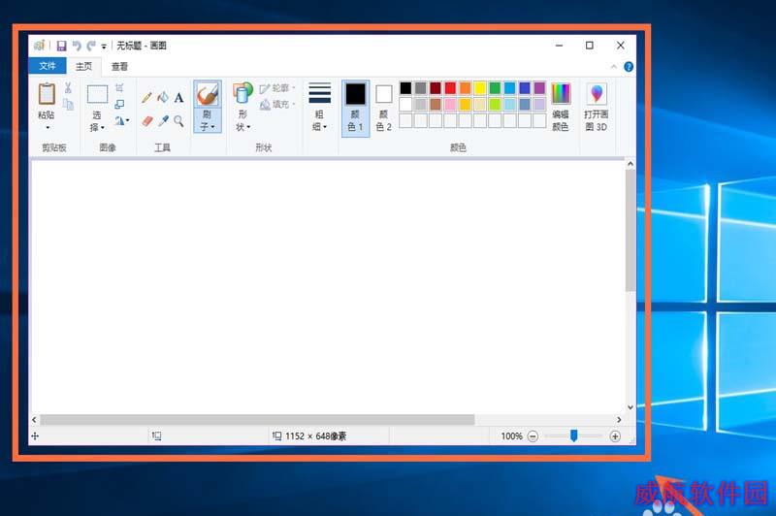Image resolution: width=776 pixels, height=516 pixels.
Task: Open the File (文件) tab
Action: coord(48,66)
